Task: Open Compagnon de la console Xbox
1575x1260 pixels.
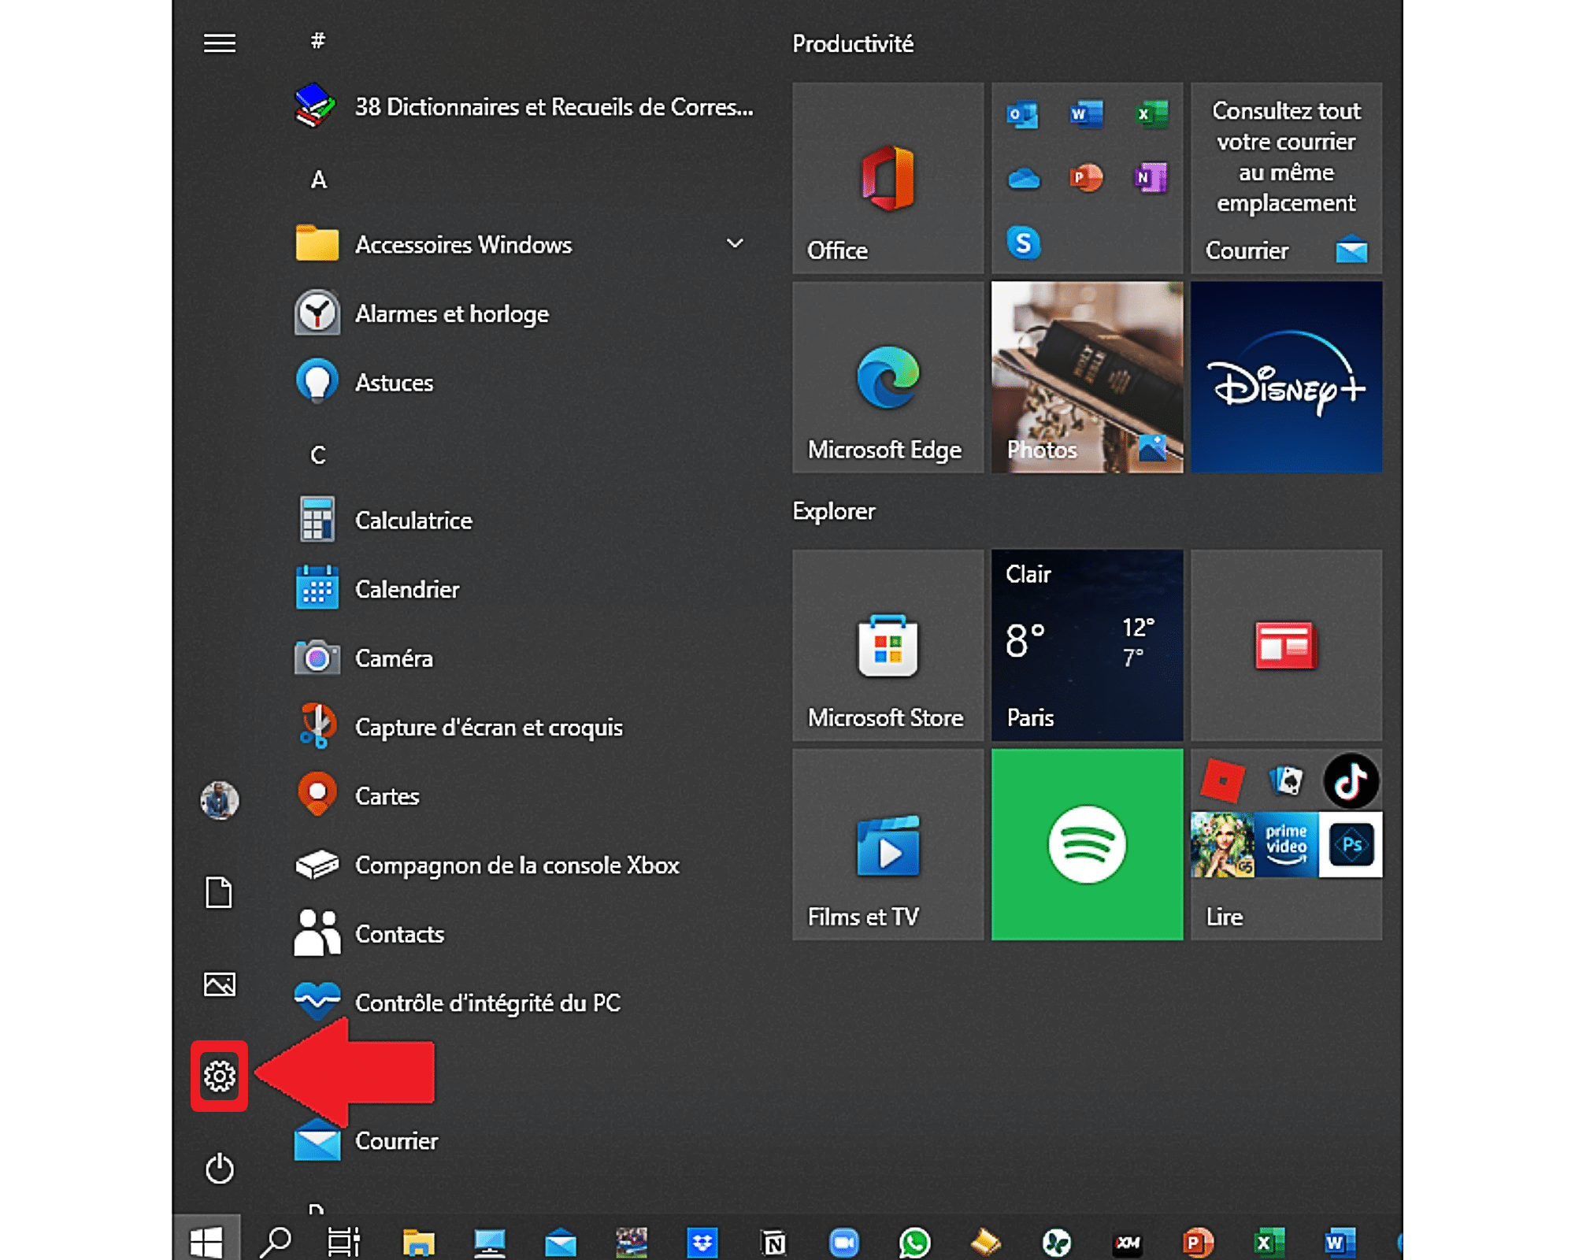Action: 521,865
